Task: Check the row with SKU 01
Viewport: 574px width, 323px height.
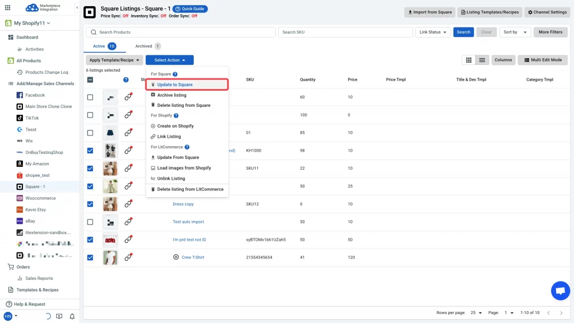Action: click(x=90, y=133)
